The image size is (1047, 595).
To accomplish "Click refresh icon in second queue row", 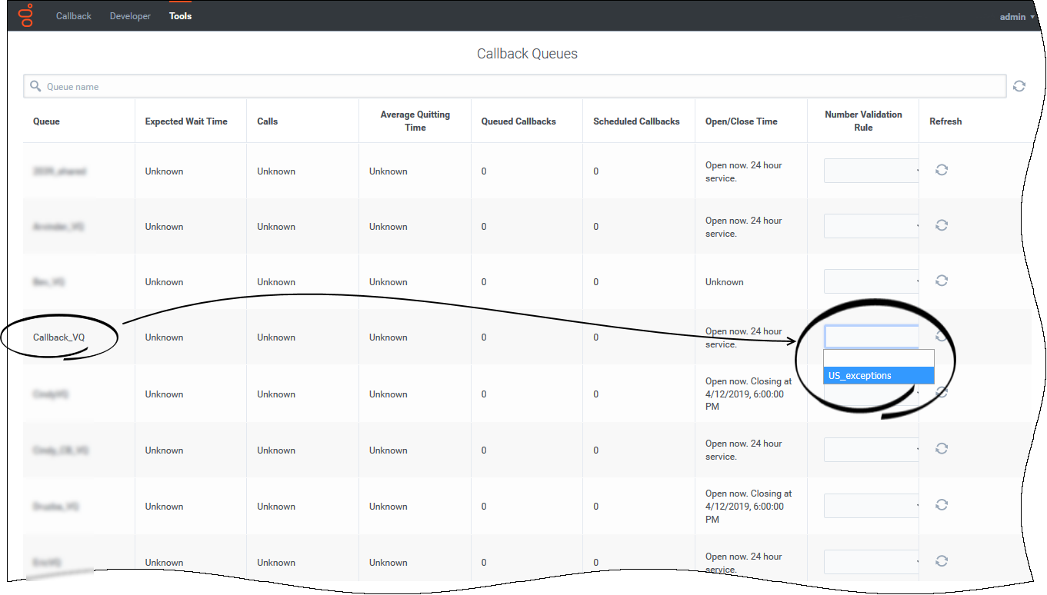I will coord(941,225).
